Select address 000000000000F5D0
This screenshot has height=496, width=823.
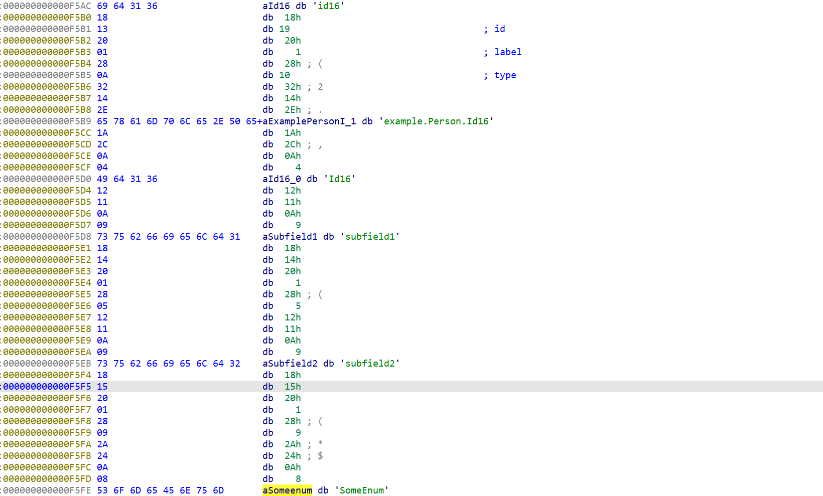(47, 179)
